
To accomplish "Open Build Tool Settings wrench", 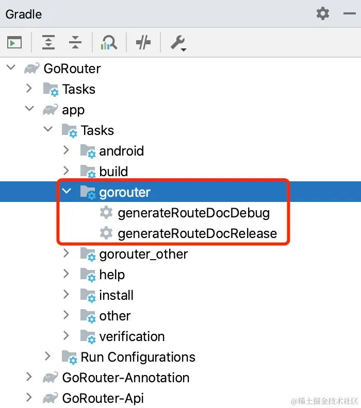I will (x=178, y=43).
